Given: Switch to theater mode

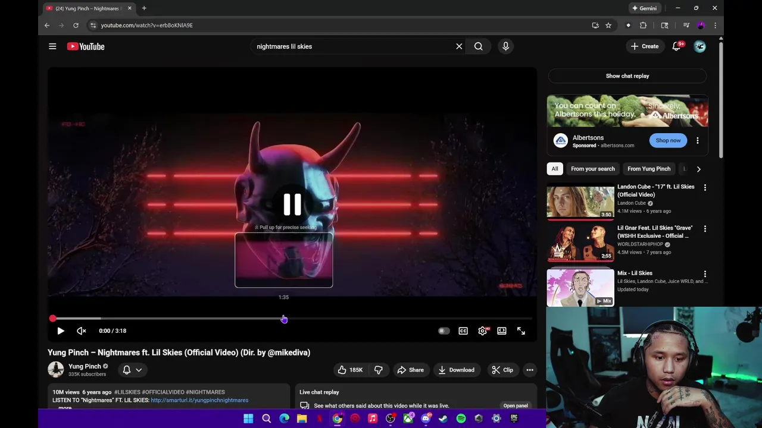Looking at the screenshot, I should tap(502, 331).
